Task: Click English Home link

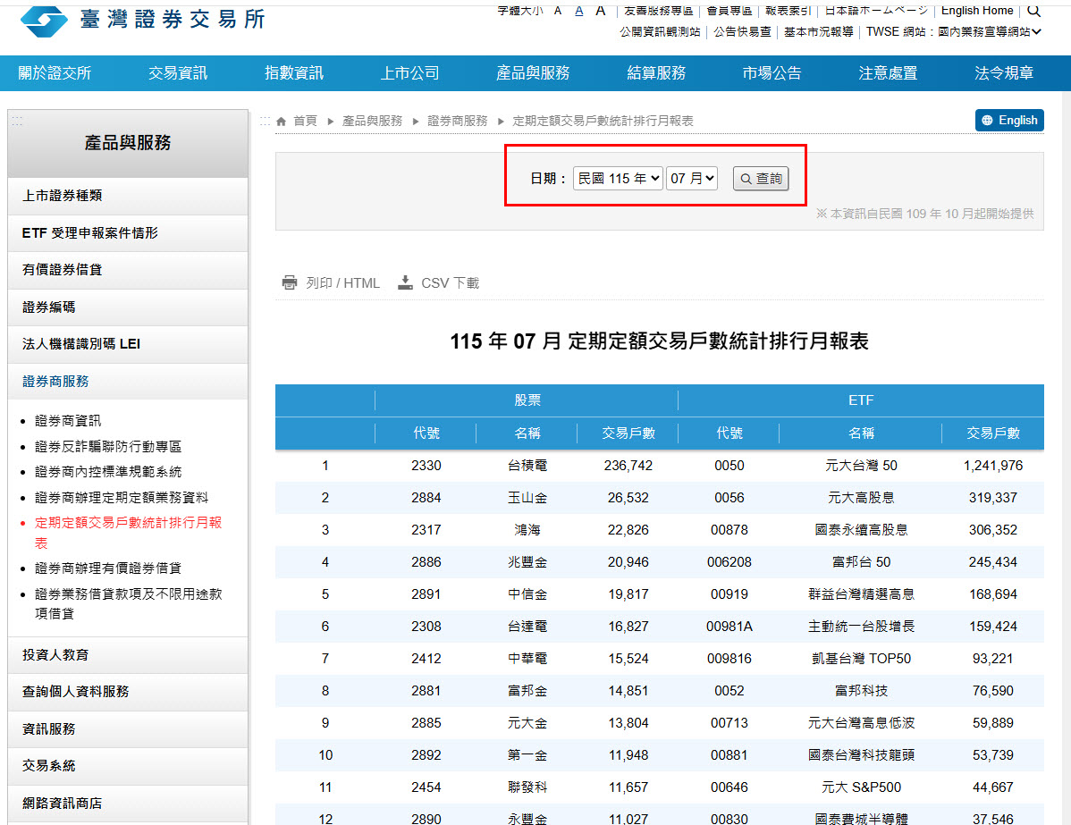Action: click(977, 10)
